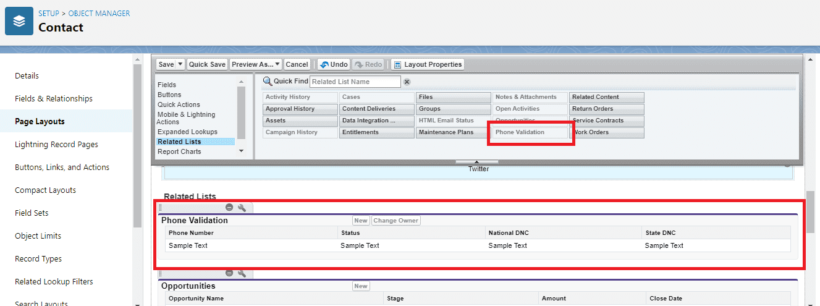Open Phone Validation related list properties wrench
820x306 pixels.
[x=242, y=208]
